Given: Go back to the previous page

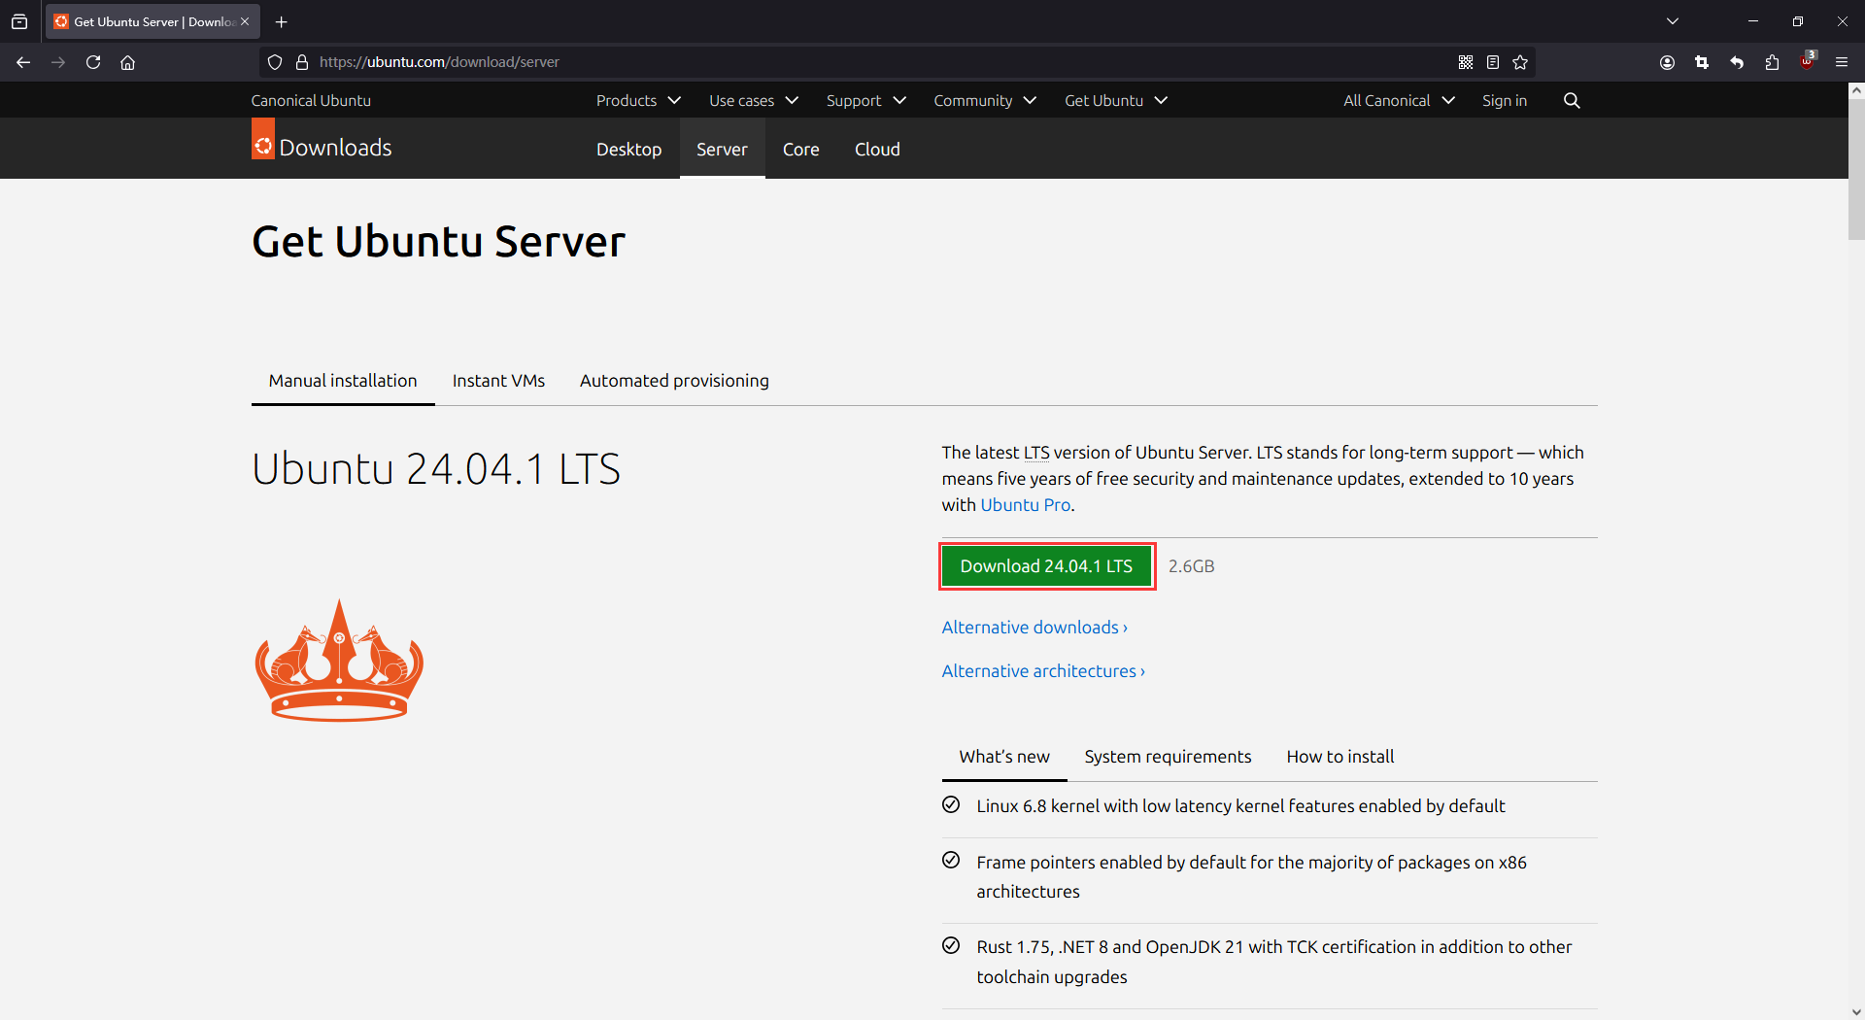Looking at the screenshot, I should tap(23, 62).
